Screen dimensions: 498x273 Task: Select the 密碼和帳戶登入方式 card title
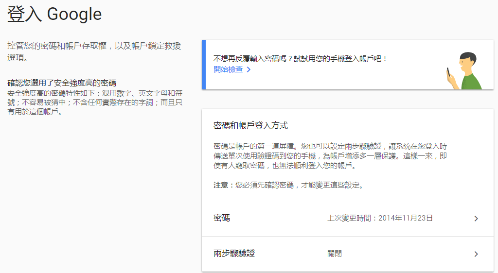tap(251, 126)
